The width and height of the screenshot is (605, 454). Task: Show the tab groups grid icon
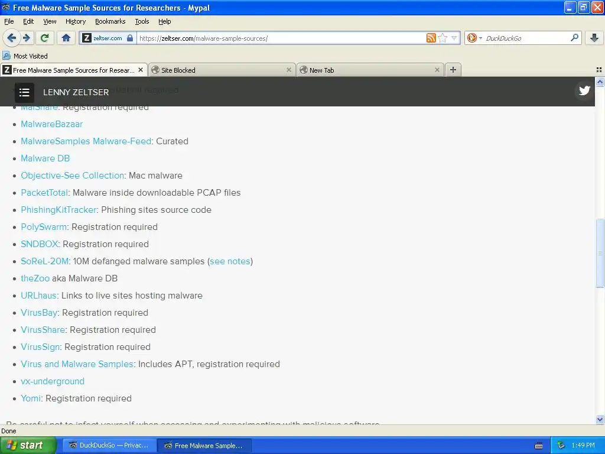click(x=599, y=70)
